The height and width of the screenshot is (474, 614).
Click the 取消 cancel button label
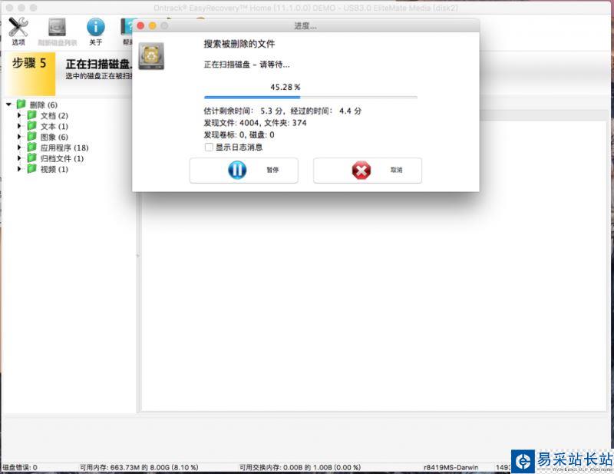tap(396, 170)
